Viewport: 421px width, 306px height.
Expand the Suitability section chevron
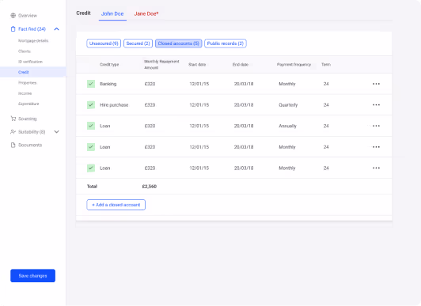pos(56,132)
